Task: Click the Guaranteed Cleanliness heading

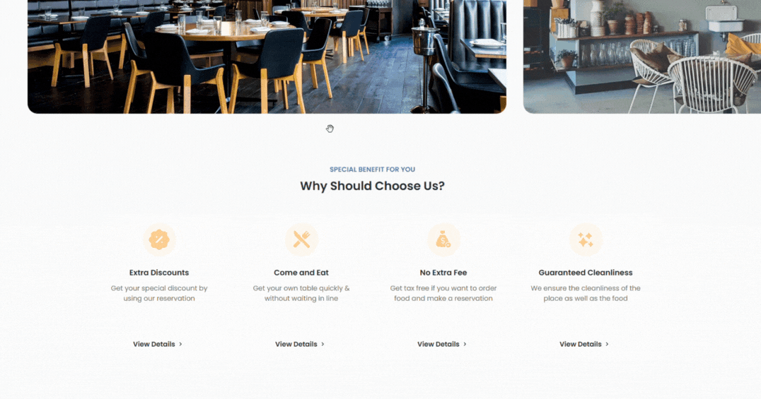Action: click(586, 273)
